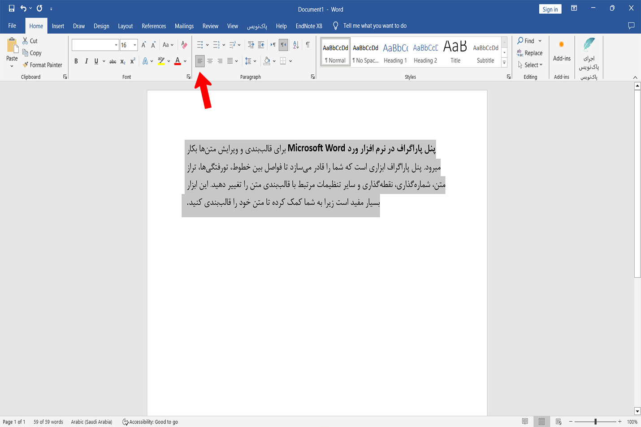Open Replace dialog

coord(530,53)
